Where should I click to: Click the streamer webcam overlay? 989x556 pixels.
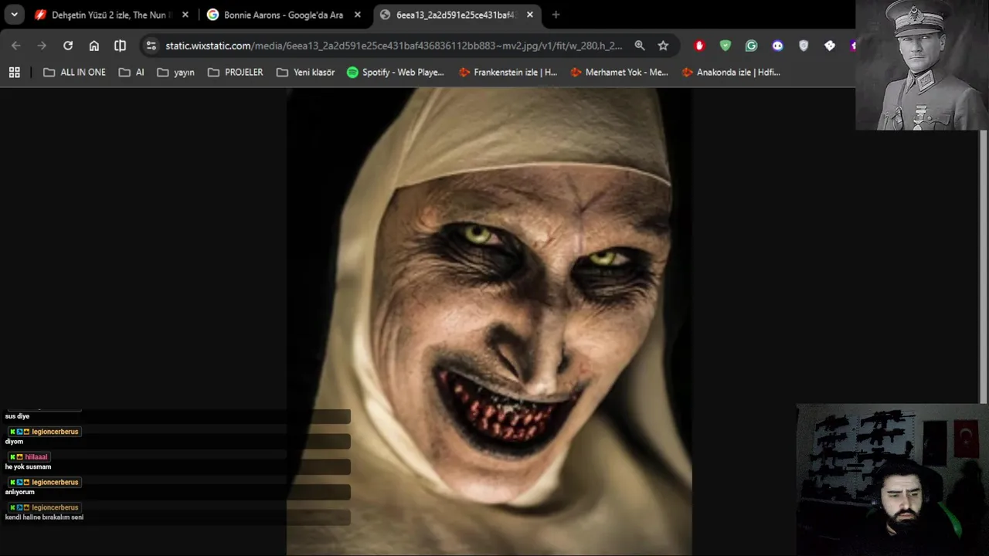click(892, 480)
